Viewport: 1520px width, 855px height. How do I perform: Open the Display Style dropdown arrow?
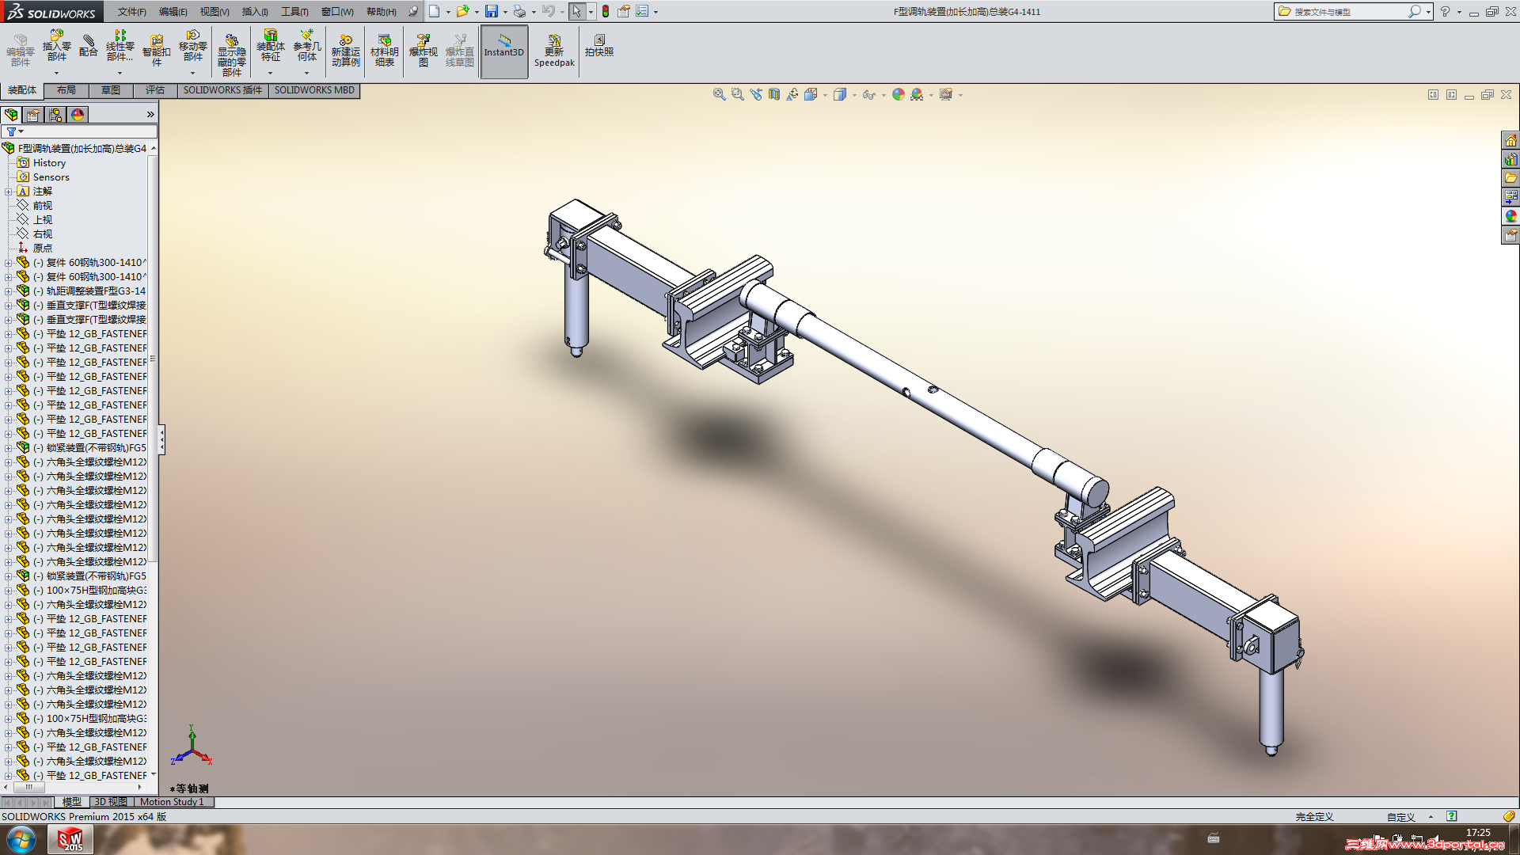click(x=854, y=96)
